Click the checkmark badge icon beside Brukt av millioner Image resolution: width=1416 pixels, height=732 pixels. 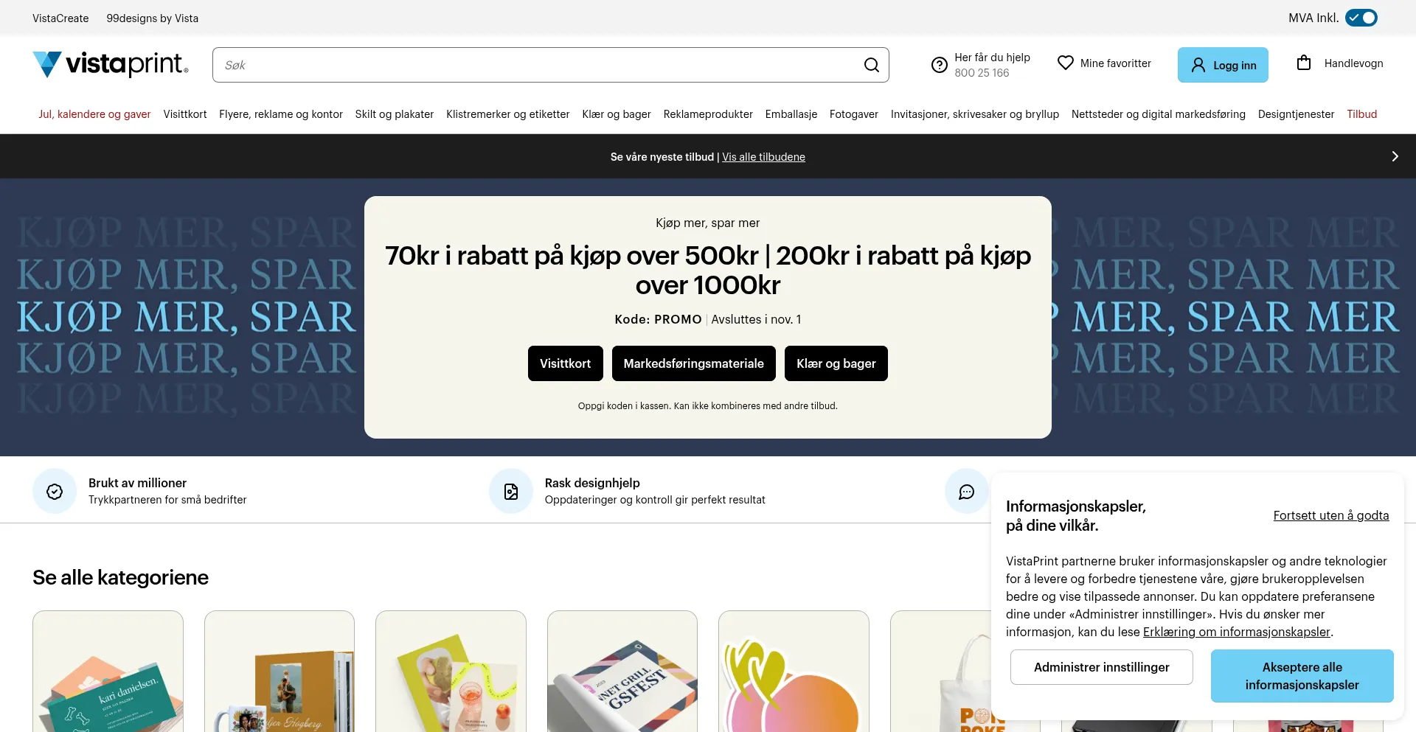point(55,492)
